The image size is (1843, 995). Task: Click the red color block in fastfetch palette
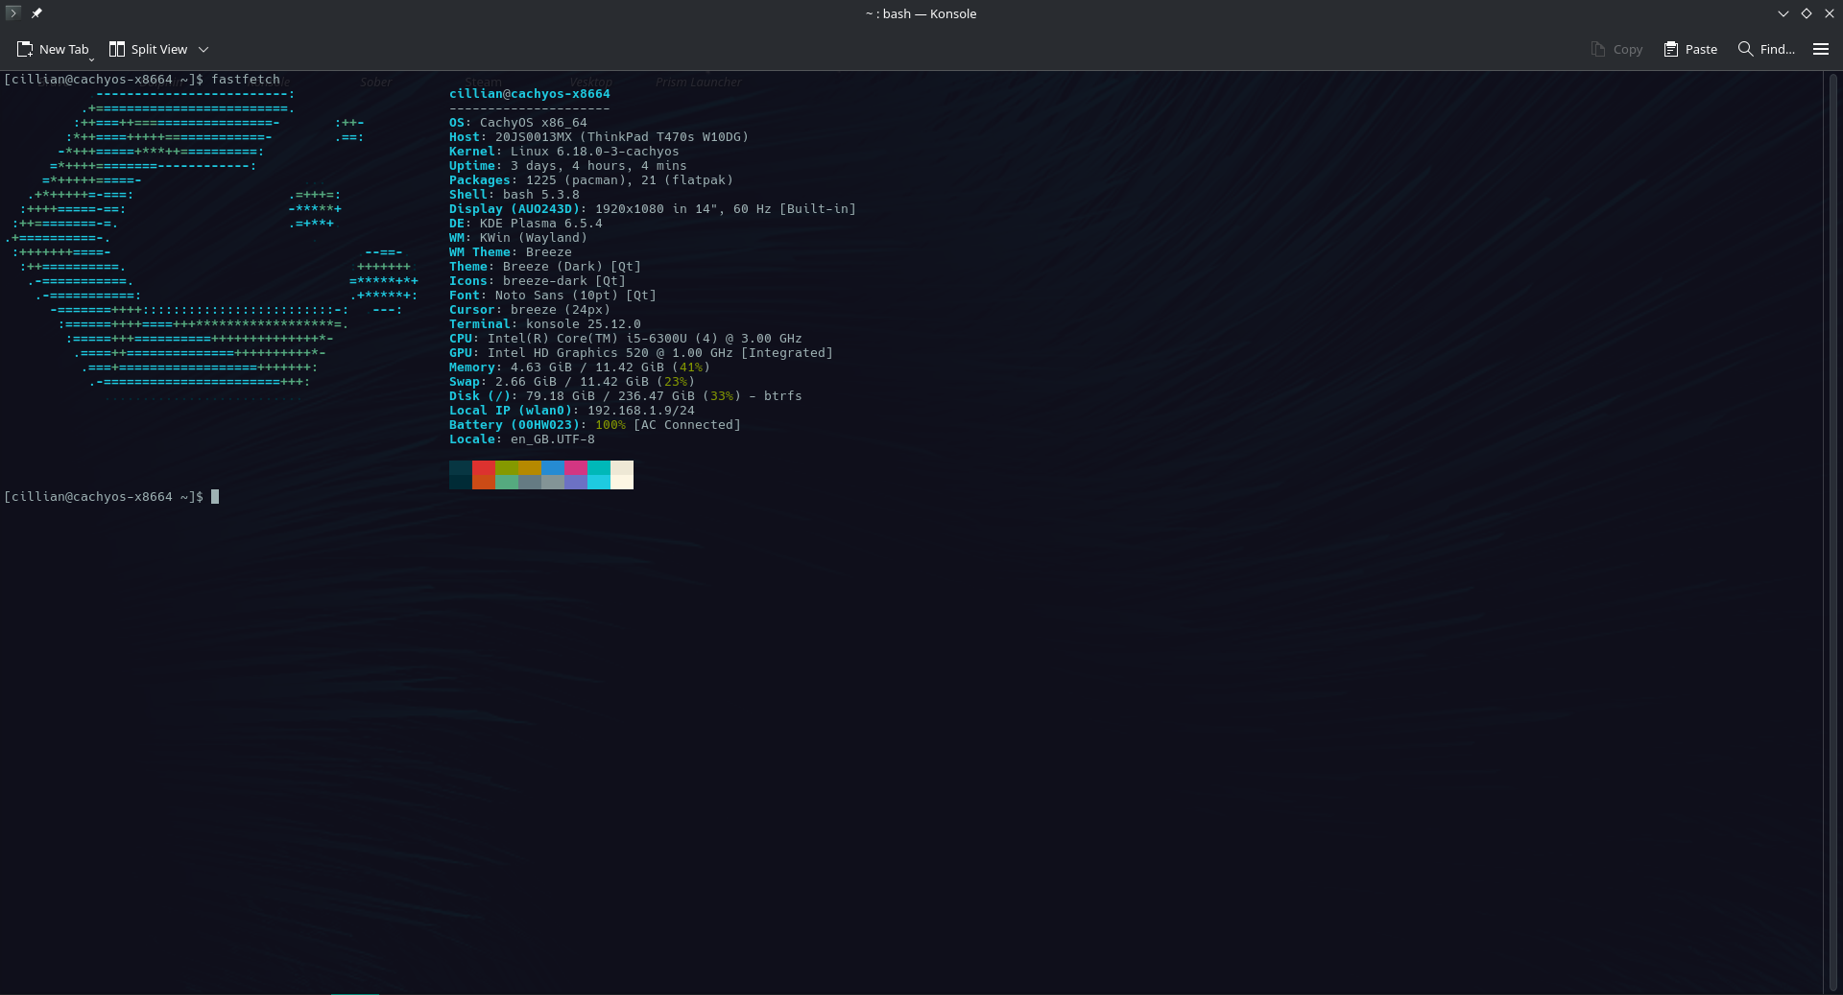[x=483, y=468]
